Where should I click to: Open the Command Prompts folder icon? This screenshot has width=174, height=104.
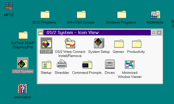click(87, 65)
